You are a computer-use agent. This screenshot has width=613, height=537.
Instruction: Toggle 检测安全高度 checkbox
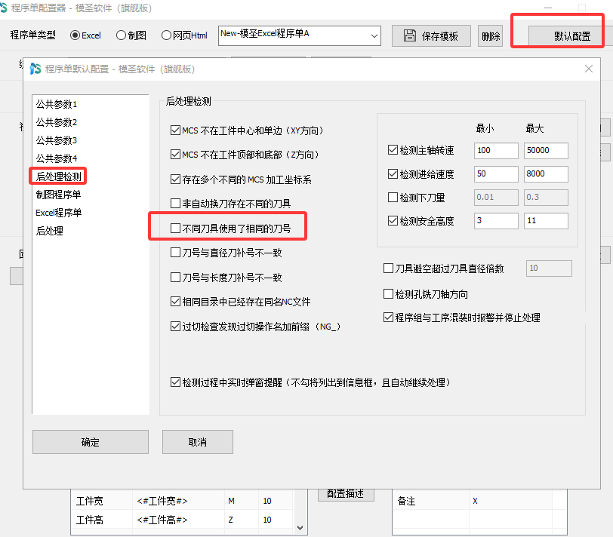[x=393, y=221]
